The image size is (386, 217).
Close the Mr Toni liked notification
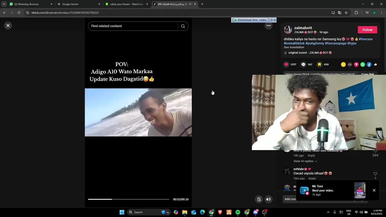click(374, 190)
